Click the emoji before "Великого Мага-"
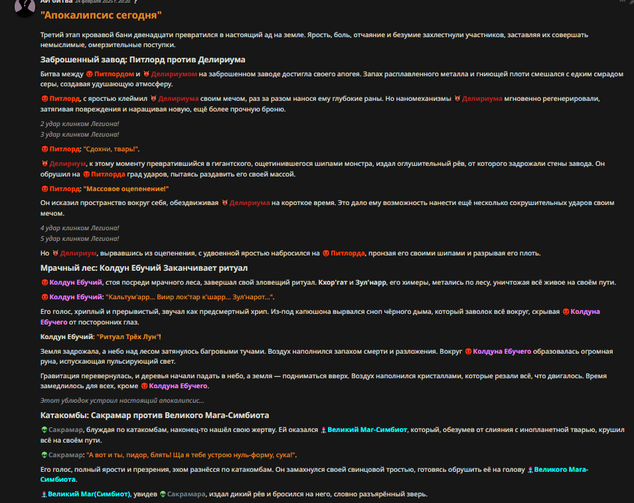The height and width of the screenshot is (503, 634). [530, 469]
